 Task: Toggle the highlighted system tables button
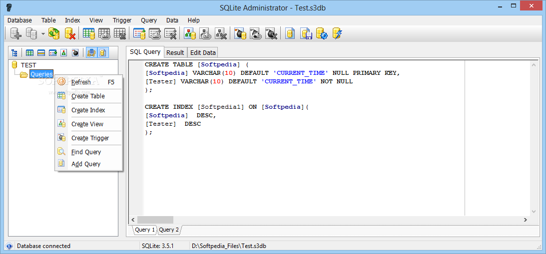pyautogui.click(x=92, y=52)
